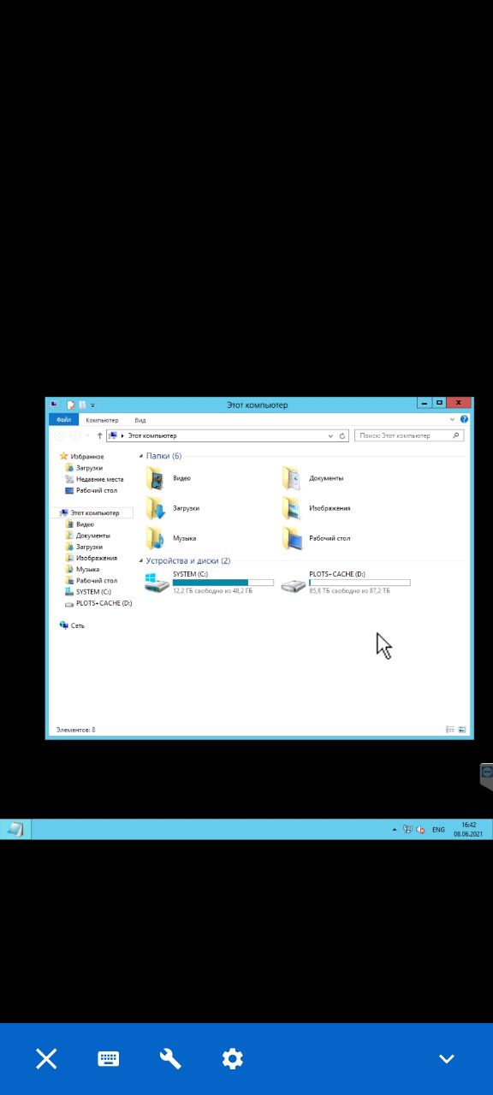Viewport: 493px width, 1095px height.
Task: Open Изображения in the navigation tree
Action: [91, 558]
